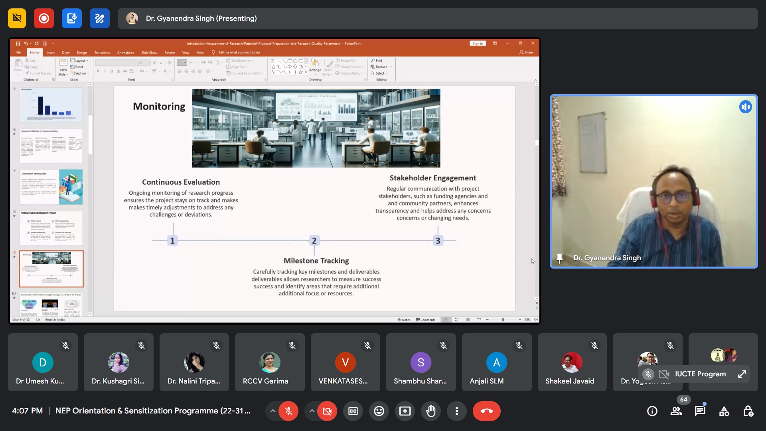The height and width of the screenshot is (431, 766).
Task: Raise your hand in the meeting
Action: click(430, 411)
